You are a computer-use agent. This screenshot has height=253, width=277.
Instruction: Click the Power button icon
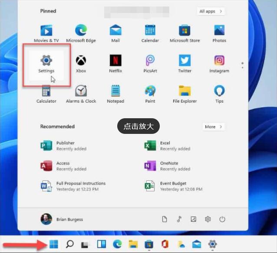point(222,219)
